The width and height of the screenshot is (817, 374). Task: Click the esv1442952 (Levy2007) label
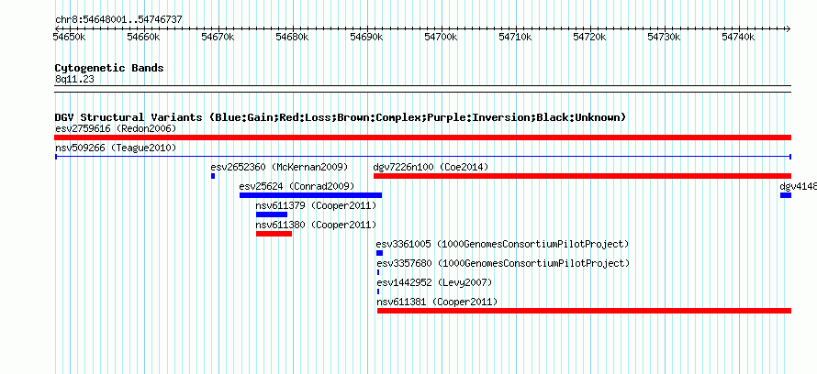[x=434, y=282]
